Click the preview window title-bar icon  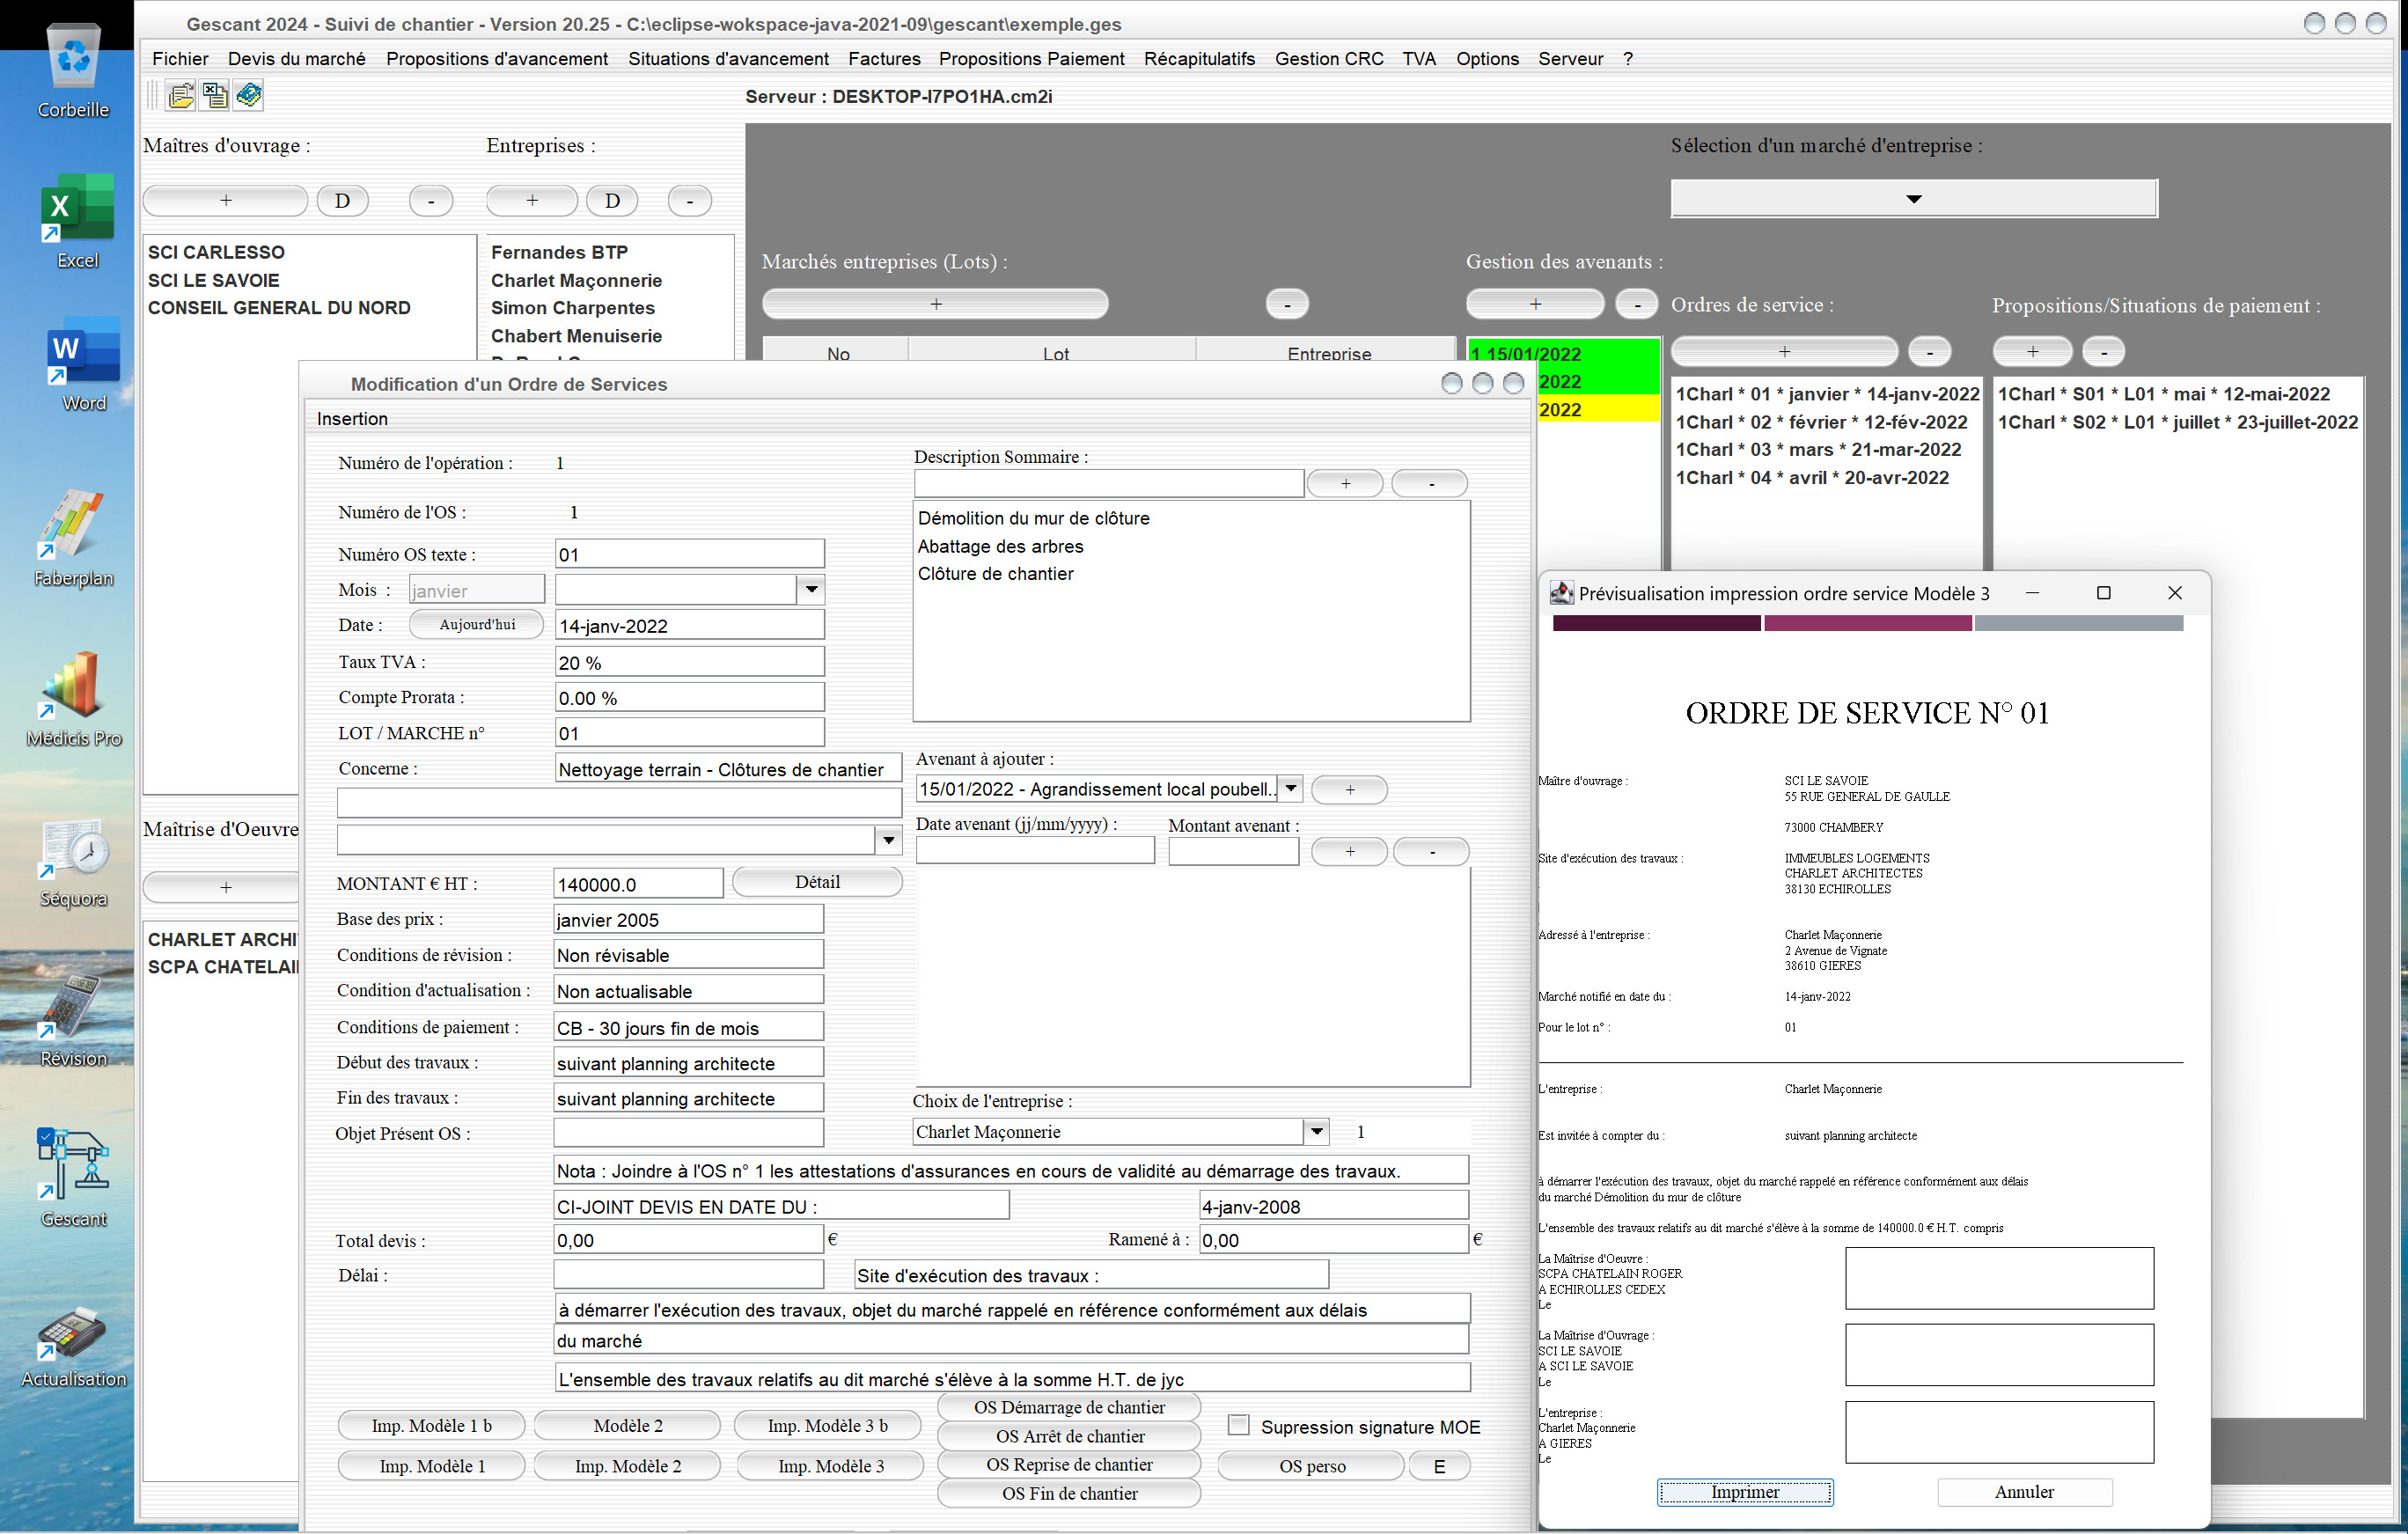click(1561, 593)
